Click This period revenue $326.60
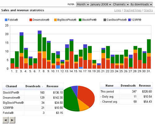155x125 pixels. point(147,92)
